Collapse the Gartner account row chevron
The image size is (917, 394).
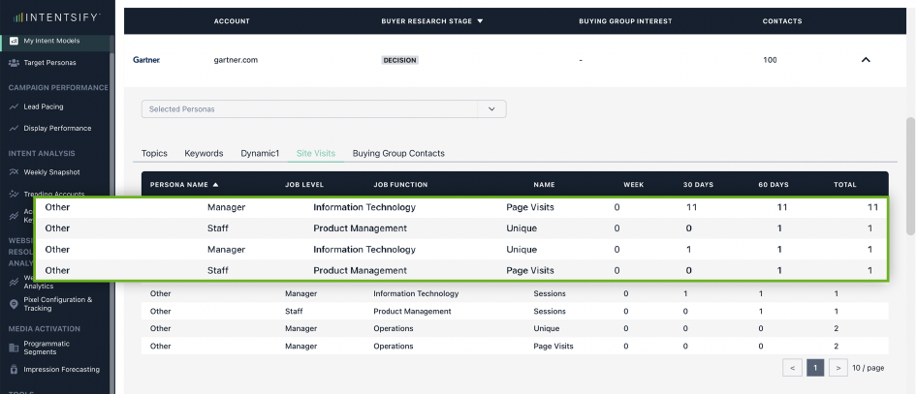click(x=866, y=60)
